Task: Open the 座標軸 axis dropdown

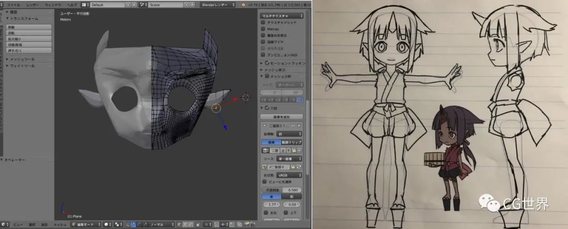Action: coord(289,134)
